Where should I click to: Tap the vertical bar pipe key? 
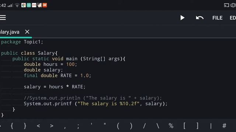[211, 126]
